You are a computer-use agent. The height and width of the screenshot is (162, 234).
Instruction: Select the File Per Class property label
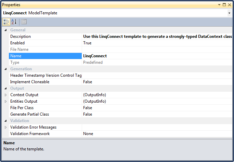22,108
